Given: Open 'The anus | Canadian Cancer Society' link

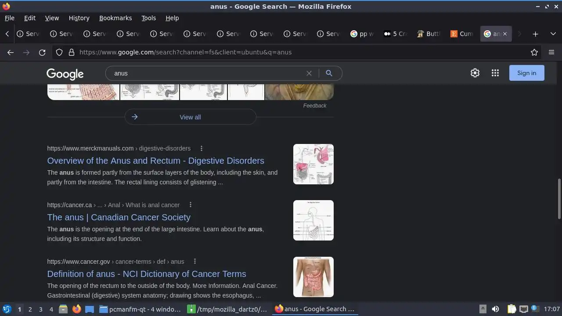Looking at the screenshot, I should point(119,217).
